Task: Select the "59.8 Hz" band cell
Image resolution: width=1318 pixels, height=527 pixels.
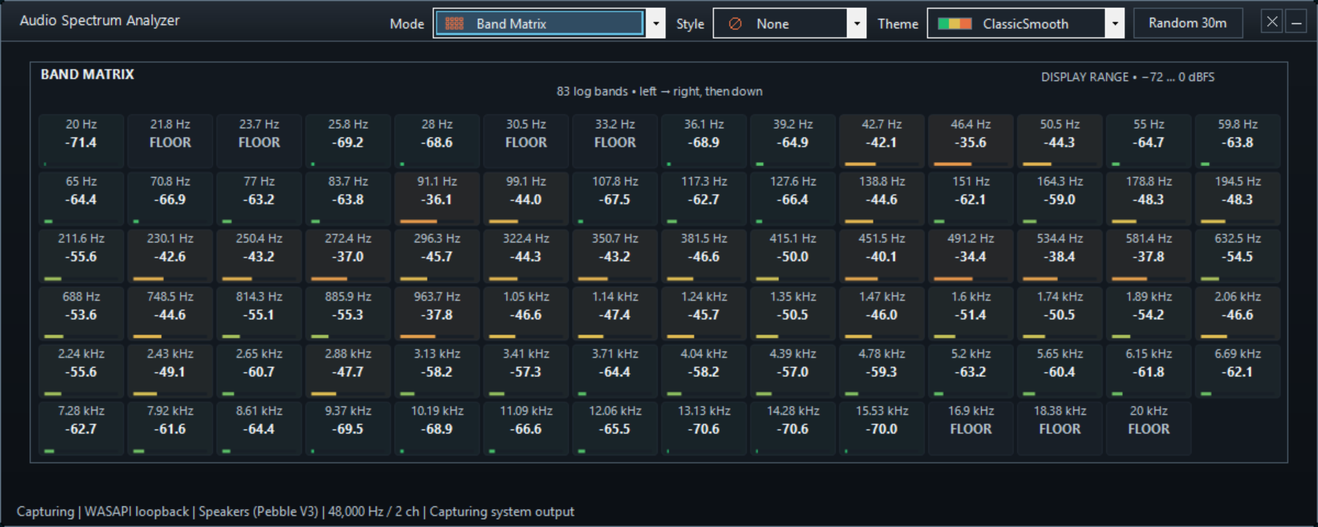Action: 1237,141
